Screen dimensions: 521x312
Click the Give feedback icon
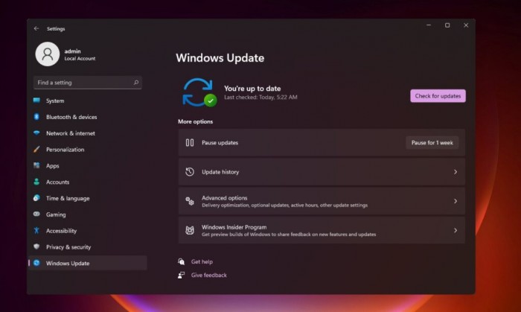181,275
